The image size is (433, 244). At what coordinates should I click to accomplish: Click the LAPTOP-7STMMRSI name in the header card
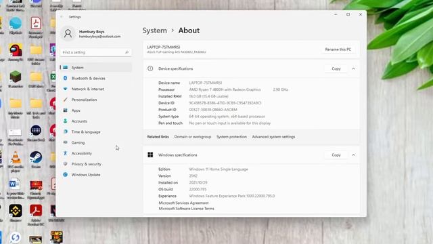click(x=164, y=47)
